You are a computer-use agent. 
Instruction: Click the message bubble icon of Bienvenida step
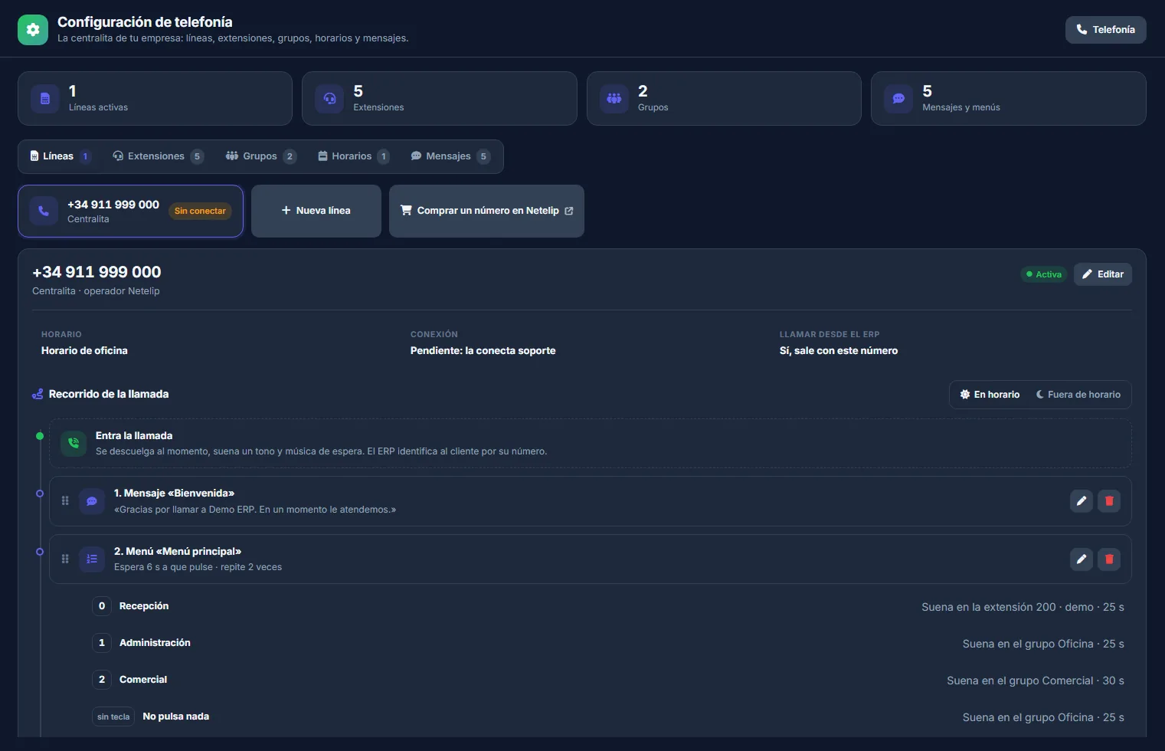tap(92, 501)
